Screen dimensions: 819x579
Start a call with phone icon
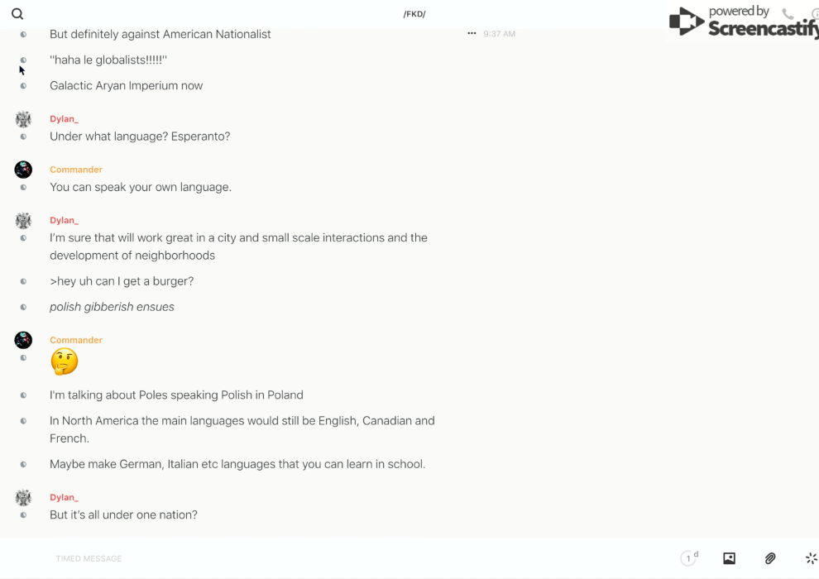788,14
